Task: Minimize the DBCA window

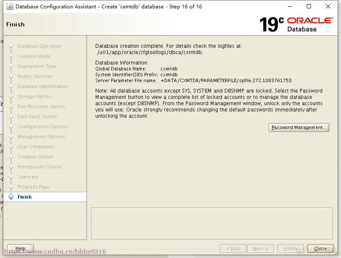Action: pos(290,6)
